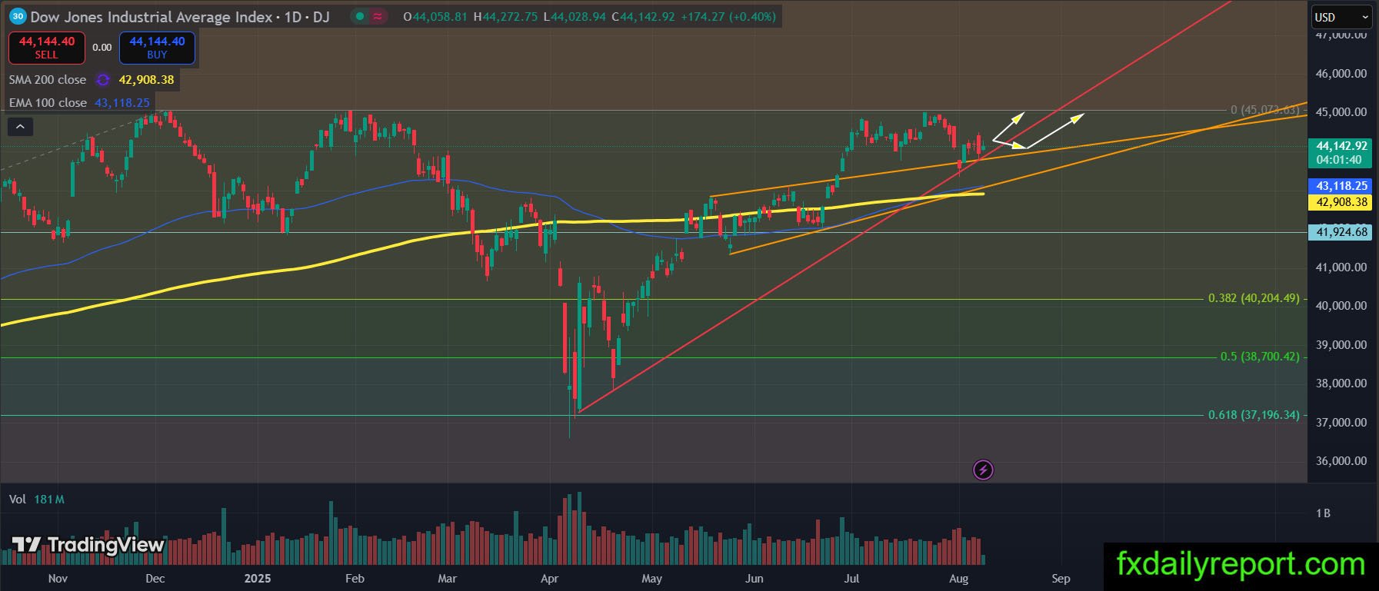Image resolution: width=1379 pixels, height=591 pixels.
Task: Click the 36,000.00 price scale label
Action: (x=1341, y=461)
